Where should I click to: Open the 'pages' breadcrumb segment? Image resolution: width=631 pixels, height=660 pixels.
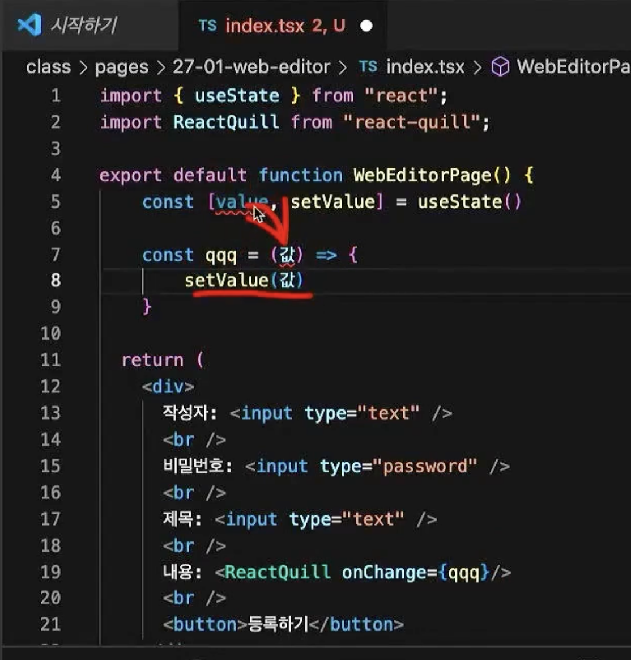pos(121,67)
